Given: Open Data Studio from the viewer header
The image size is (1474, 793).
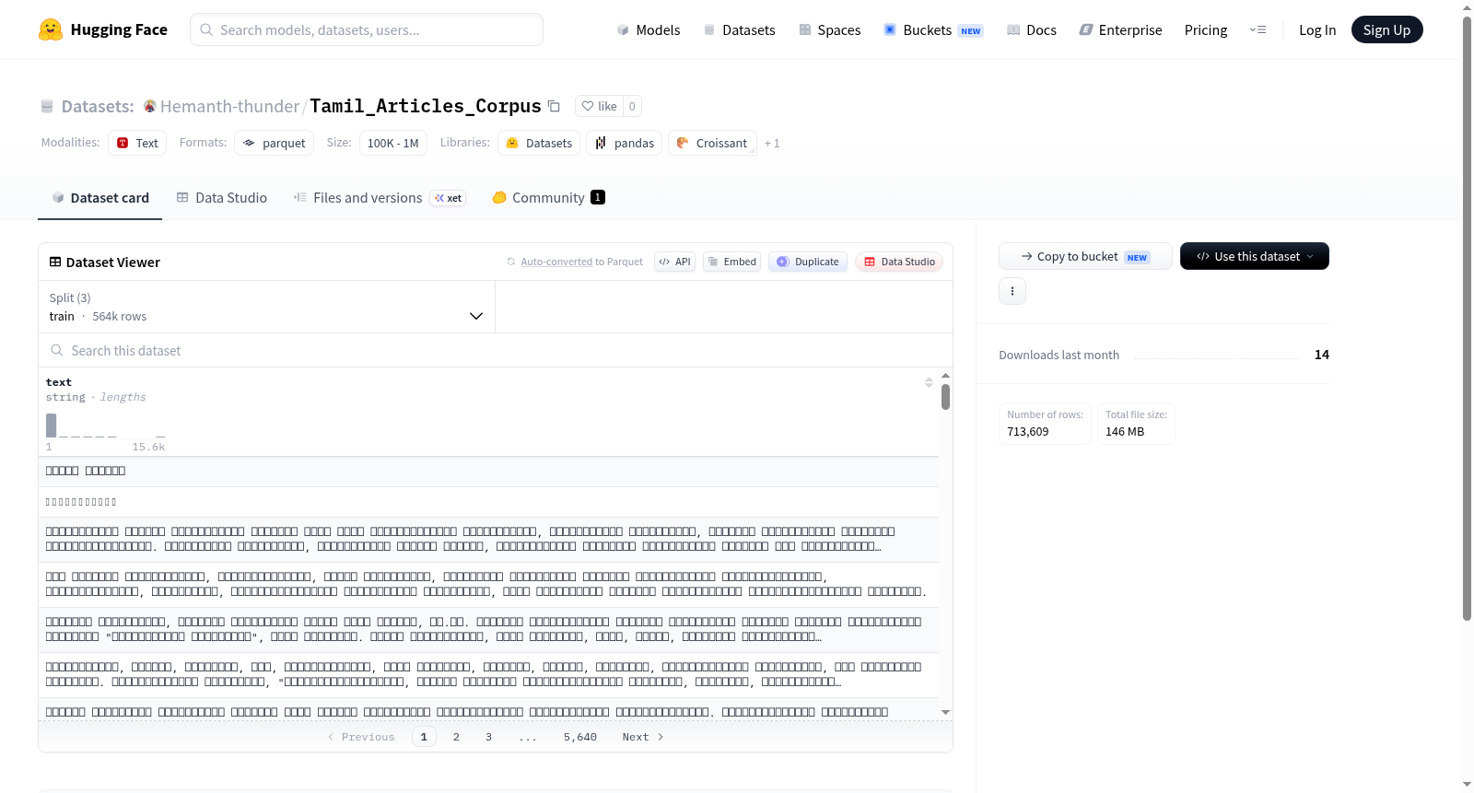Looking at the screenshot, I should pos(899,262).
